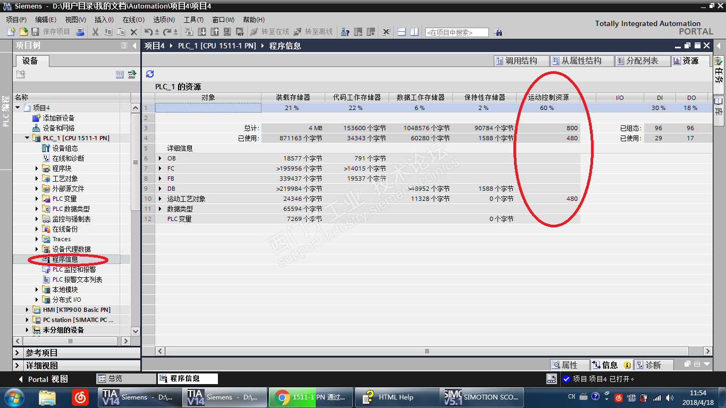726x408 pixels.
Task: Click the delete X icon in the toolbar
Action: pos(134,32)
